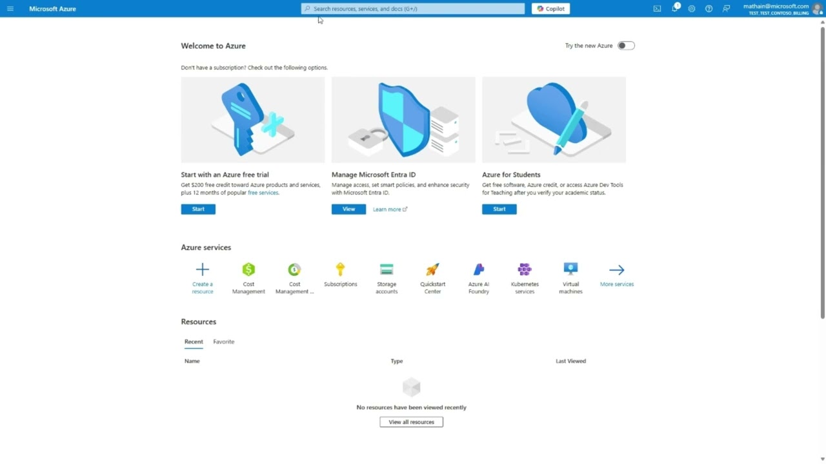Open the Feedback icon in header

point(726,8)
